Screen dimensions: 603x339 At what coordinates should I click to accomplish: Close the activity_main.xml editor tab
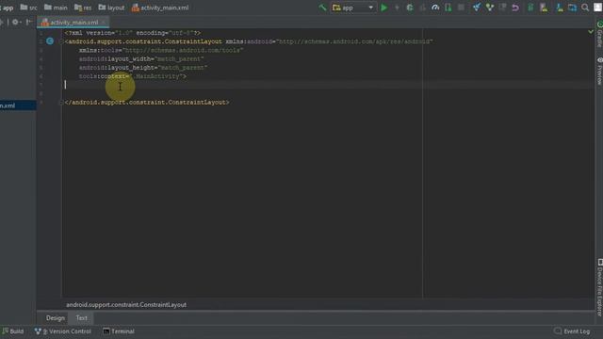(x=104, y=23)
